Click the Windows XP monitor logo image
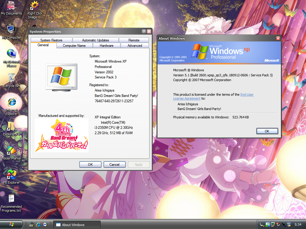The image size is (306, 229). click(62, 77)
